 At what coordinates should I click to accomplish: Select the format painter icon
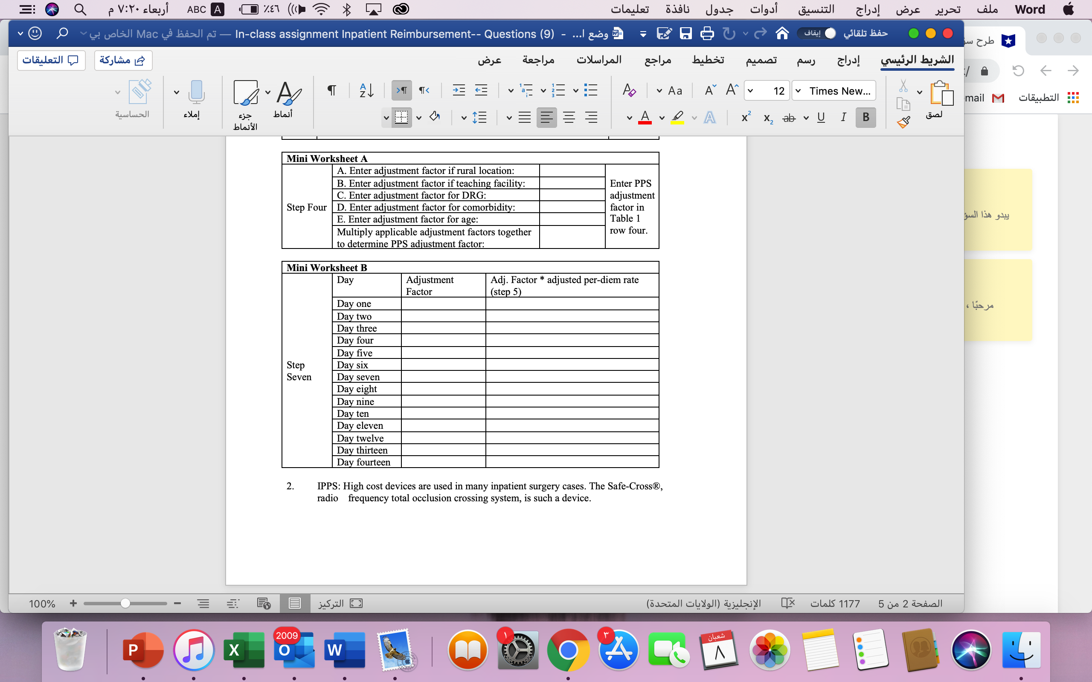(904, 122)
